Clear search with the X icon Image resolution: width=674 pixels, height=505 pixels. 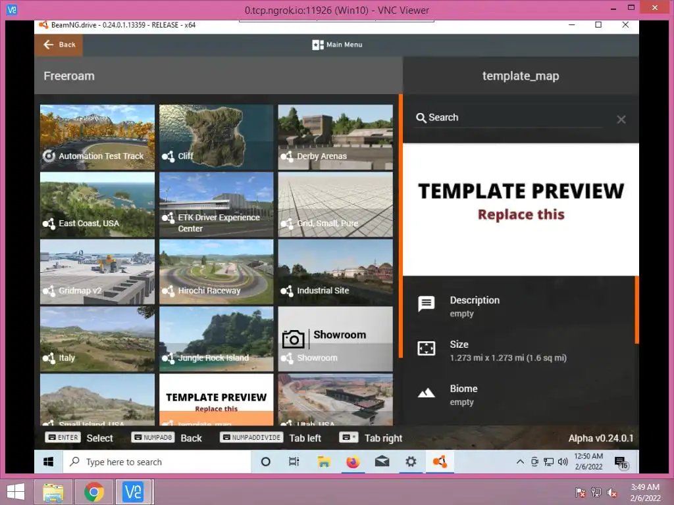[x=621, y=120]
